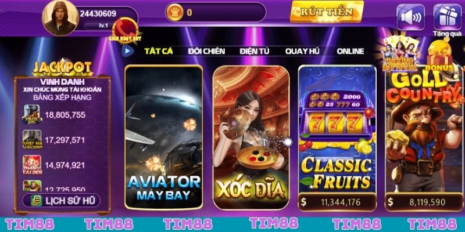The width and height of the screenshot is (465, 232).
Task: Switch to the Tất Cả tab
Action: [158, 51]
